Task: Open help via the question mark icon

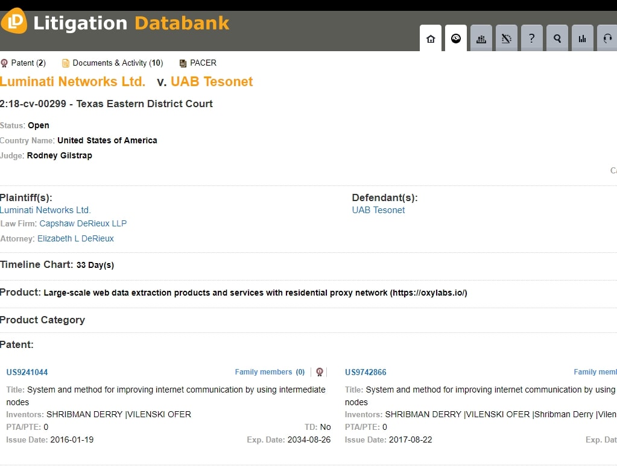Action: click(531, 39)
